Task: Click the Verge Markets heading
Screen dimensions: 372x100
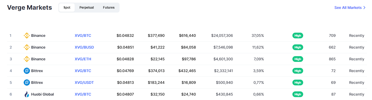Action: [x=29, y=8]
